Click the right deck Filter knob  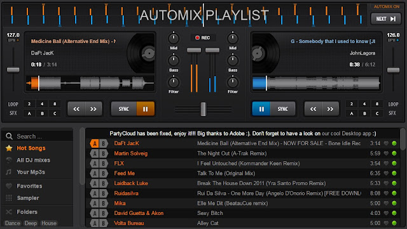233,82
